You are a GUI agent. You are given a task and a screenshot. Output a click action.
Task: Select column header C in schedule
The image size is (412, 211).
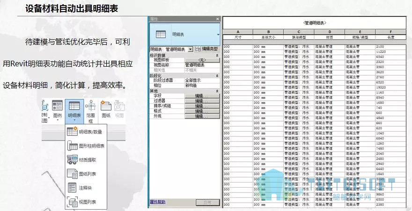pos(299,32)
